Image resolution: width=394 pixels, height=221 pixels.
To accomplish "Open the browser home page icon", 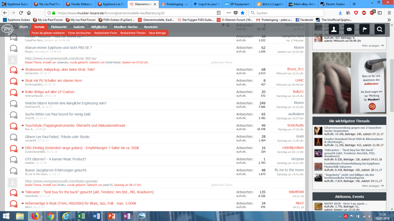I will point(29,13).
